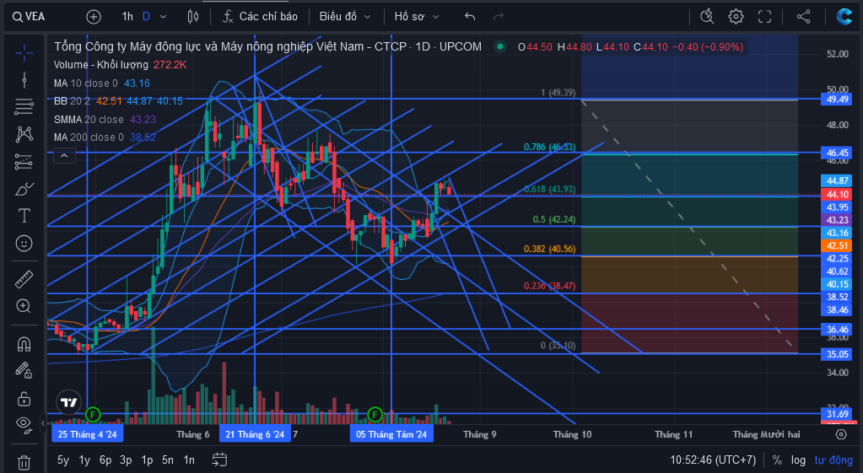This screenshot has width=863, height=473.
Task: Select the 1h timeframe
Action: click(127, 17)
